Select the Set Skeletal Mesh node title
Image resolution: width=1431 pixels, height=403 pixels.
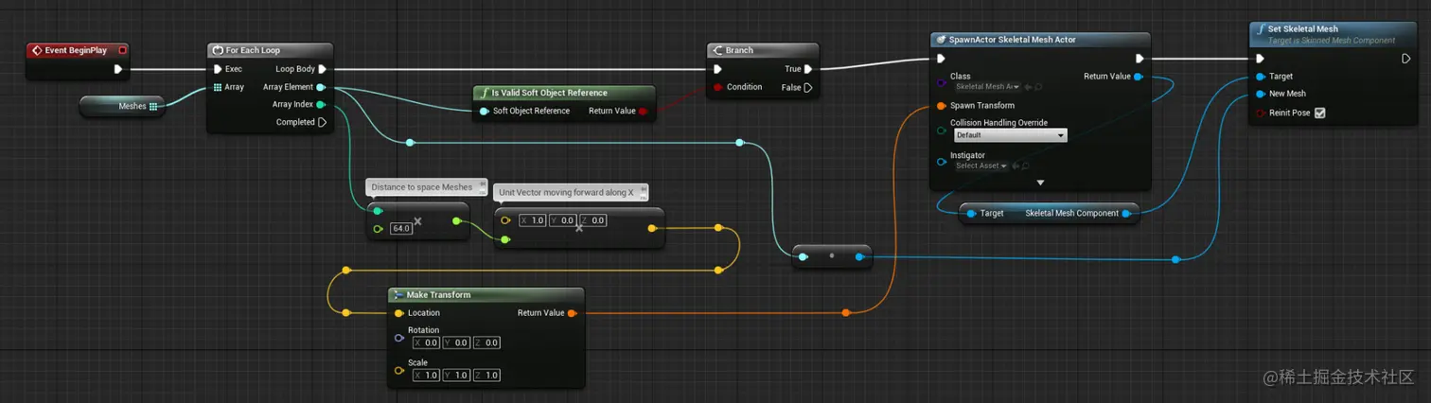coord(1302,28)
